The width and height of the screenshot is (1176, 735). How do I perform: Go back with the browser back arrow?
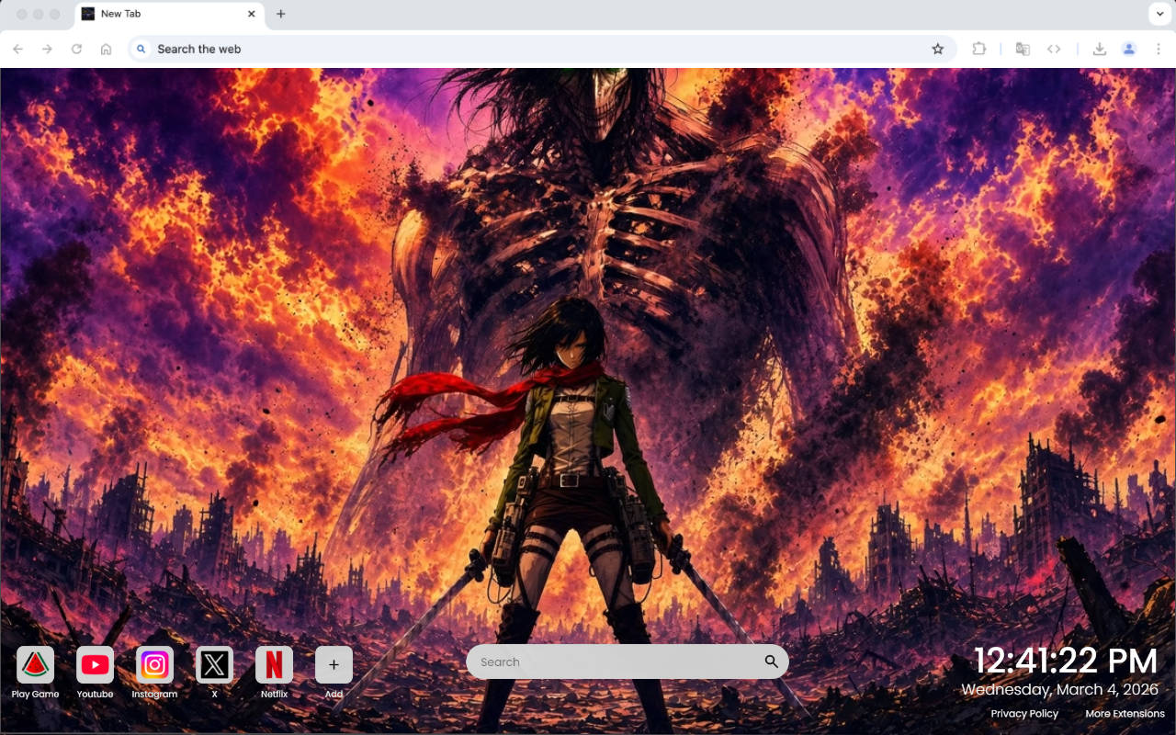18,49
